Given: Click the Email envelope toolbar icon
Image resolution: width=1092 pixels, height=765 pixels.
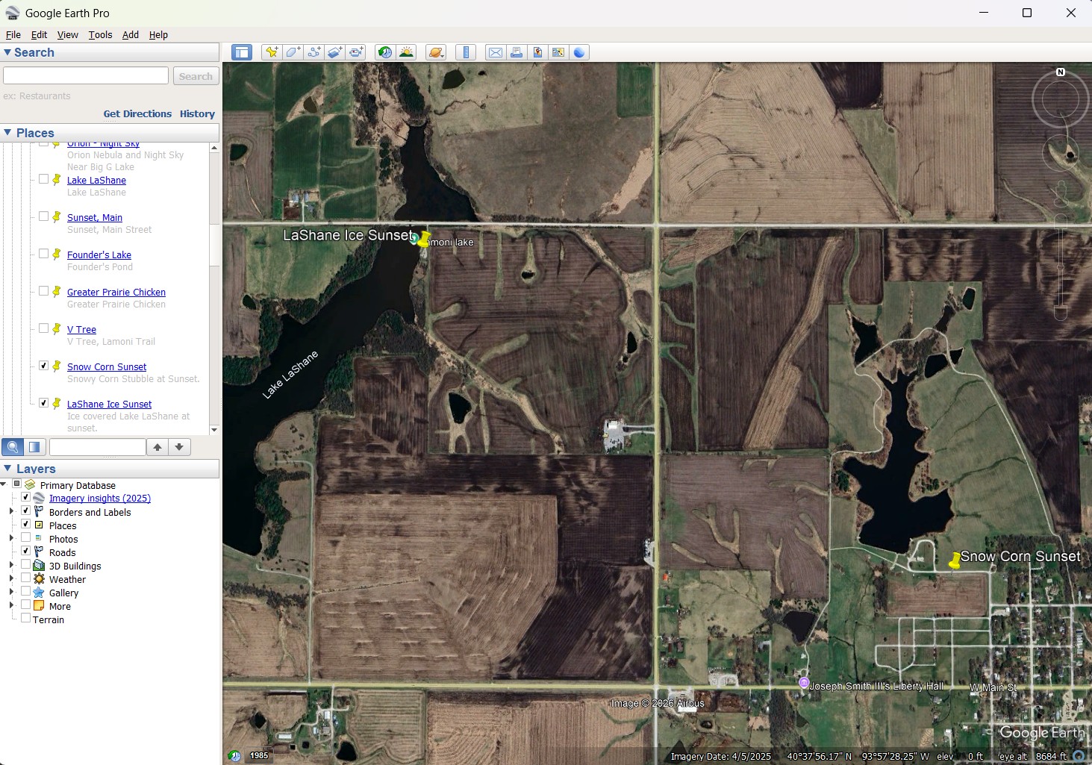Looking at the screenshot, I should pyautogui.click(x=495, y=52).
